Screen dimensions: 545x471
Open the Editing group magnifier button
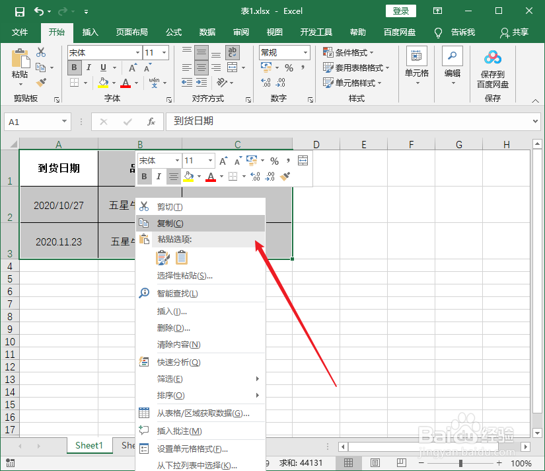(453, 67)
